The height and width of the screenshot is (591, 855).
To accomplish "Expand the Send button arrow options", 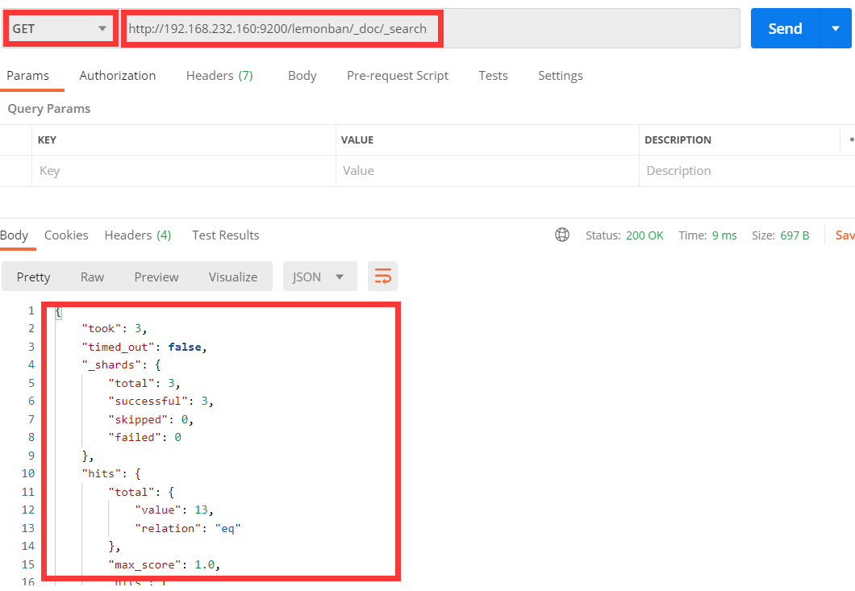I will (x=836, y=29).
